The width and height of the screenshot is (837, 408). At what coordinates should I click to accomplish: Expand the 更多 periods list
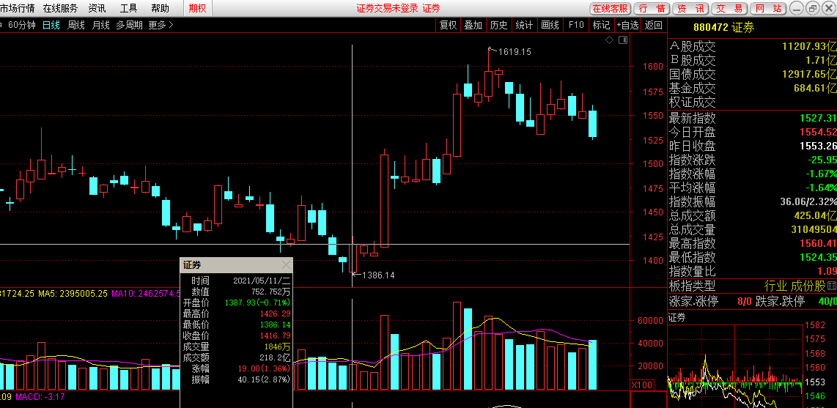[x=161, y=25]
